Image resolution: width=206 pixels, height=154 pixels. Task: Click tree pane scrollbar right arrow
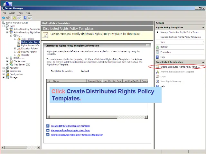38,147
